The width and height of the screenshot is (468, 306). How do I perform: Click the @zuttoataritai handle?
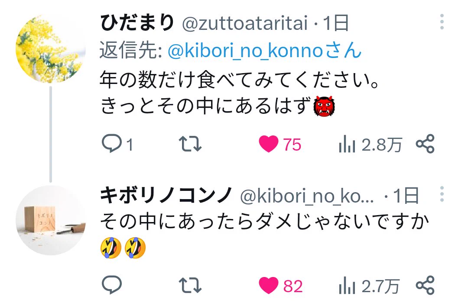(245, 23)
